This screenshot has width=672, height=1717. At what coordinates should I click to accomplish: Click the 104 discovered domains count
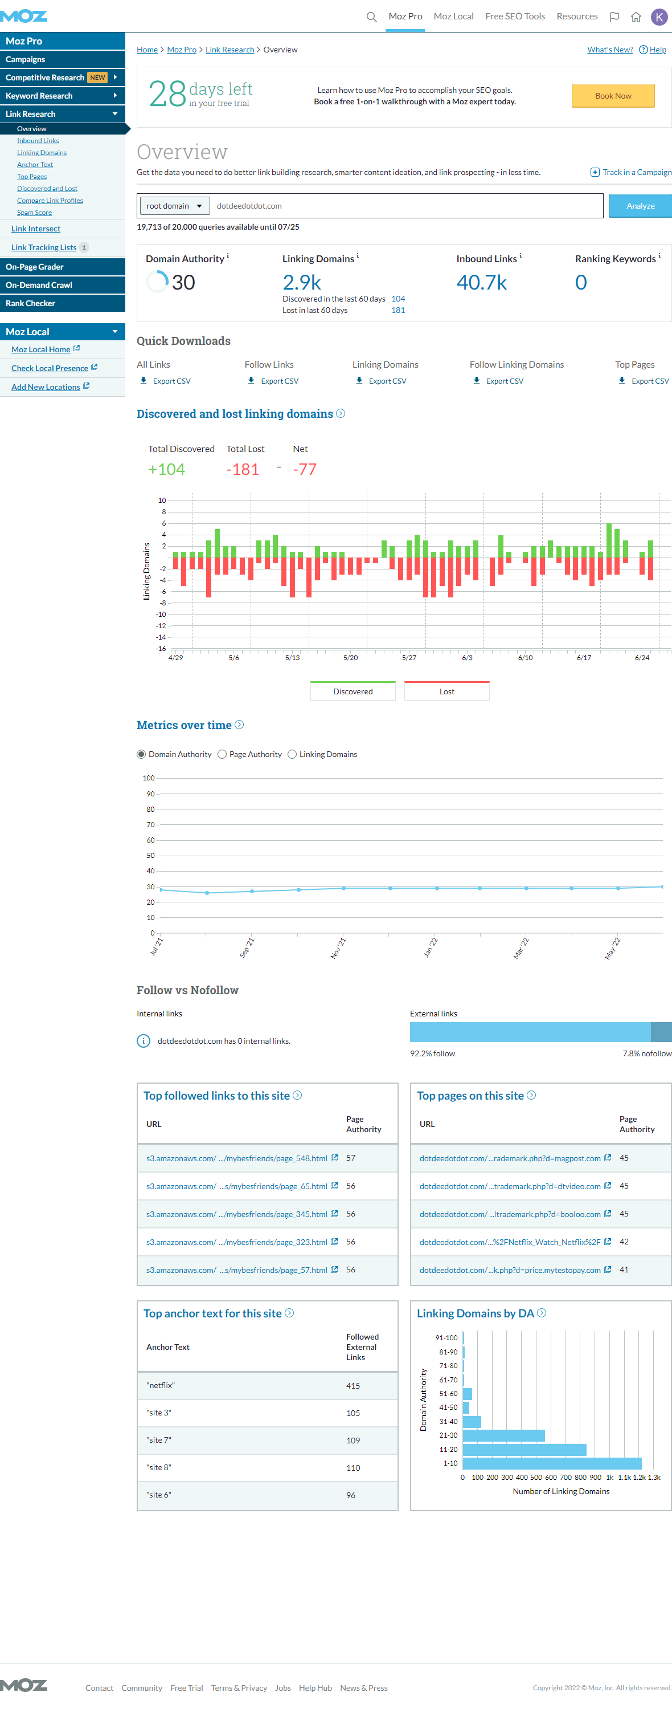(398, 299)
